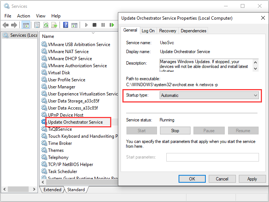Select Touch Keyboard and Handwriting row

click(83, 136)
